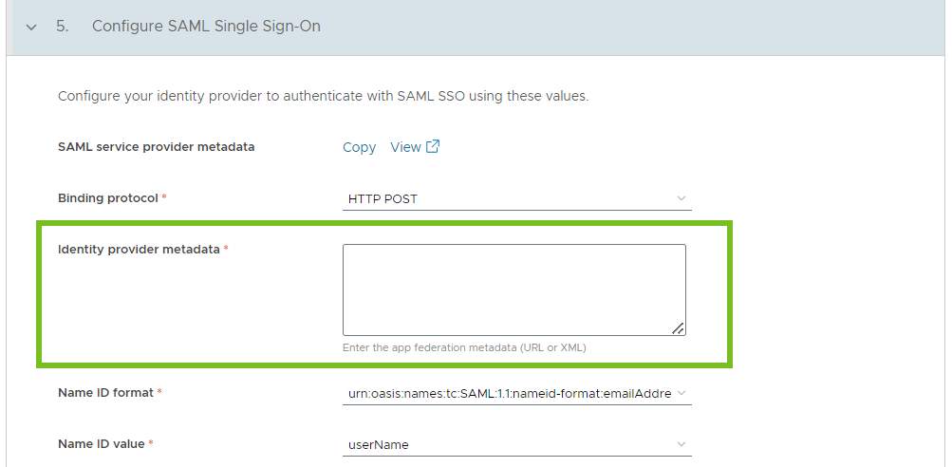This screenshot has width=952, height=467.
Task: Click the Configure SAML Single Sign-On heading
Action: (206, 27)
